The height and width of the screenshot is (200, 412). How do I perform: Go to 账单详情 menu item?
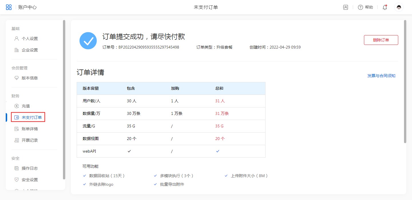(x=30, y=129)
